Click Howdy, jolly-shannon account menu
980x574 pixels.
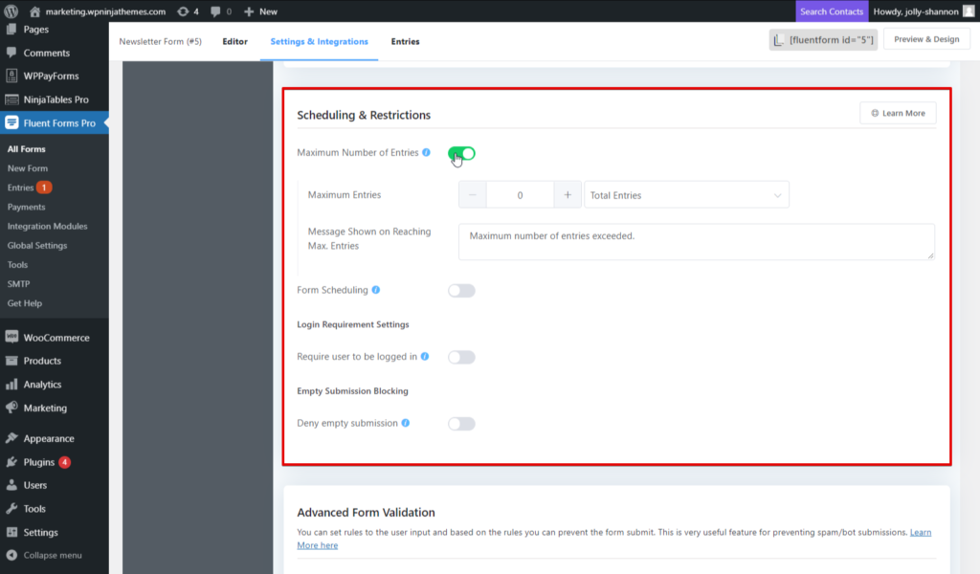click(916, 11)
